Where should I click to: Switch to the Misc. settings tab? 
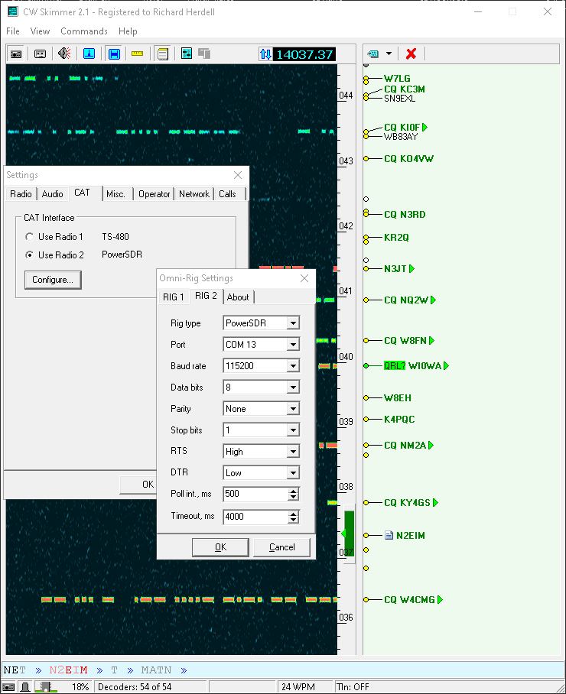(116, 194)
